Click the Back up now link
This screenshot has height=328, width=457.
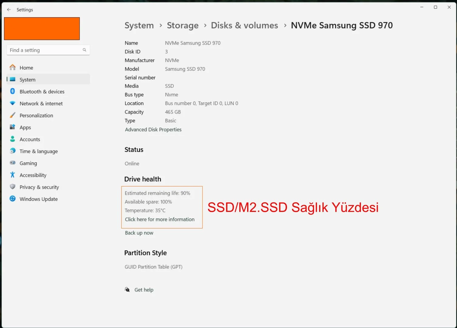coord(139,233)
